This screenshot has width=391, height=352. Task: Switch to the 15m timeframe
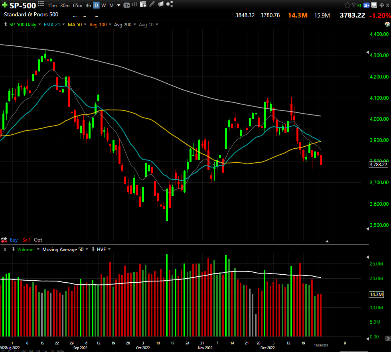click(x=52, y=5)
